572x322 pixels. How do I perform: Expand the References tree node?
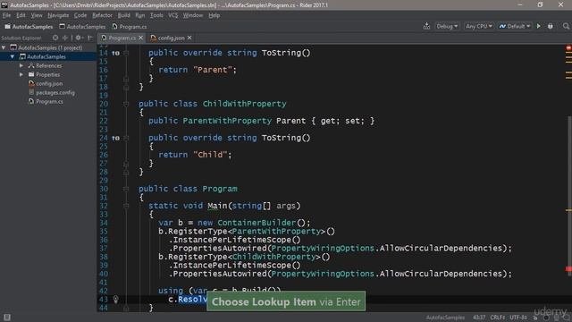pos(21,65)
